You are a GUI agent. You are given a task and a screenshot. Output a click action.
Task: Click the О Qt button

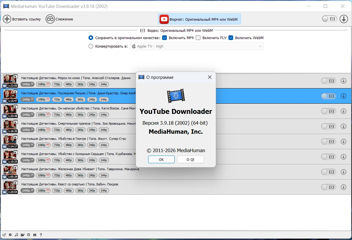point(190,159)
